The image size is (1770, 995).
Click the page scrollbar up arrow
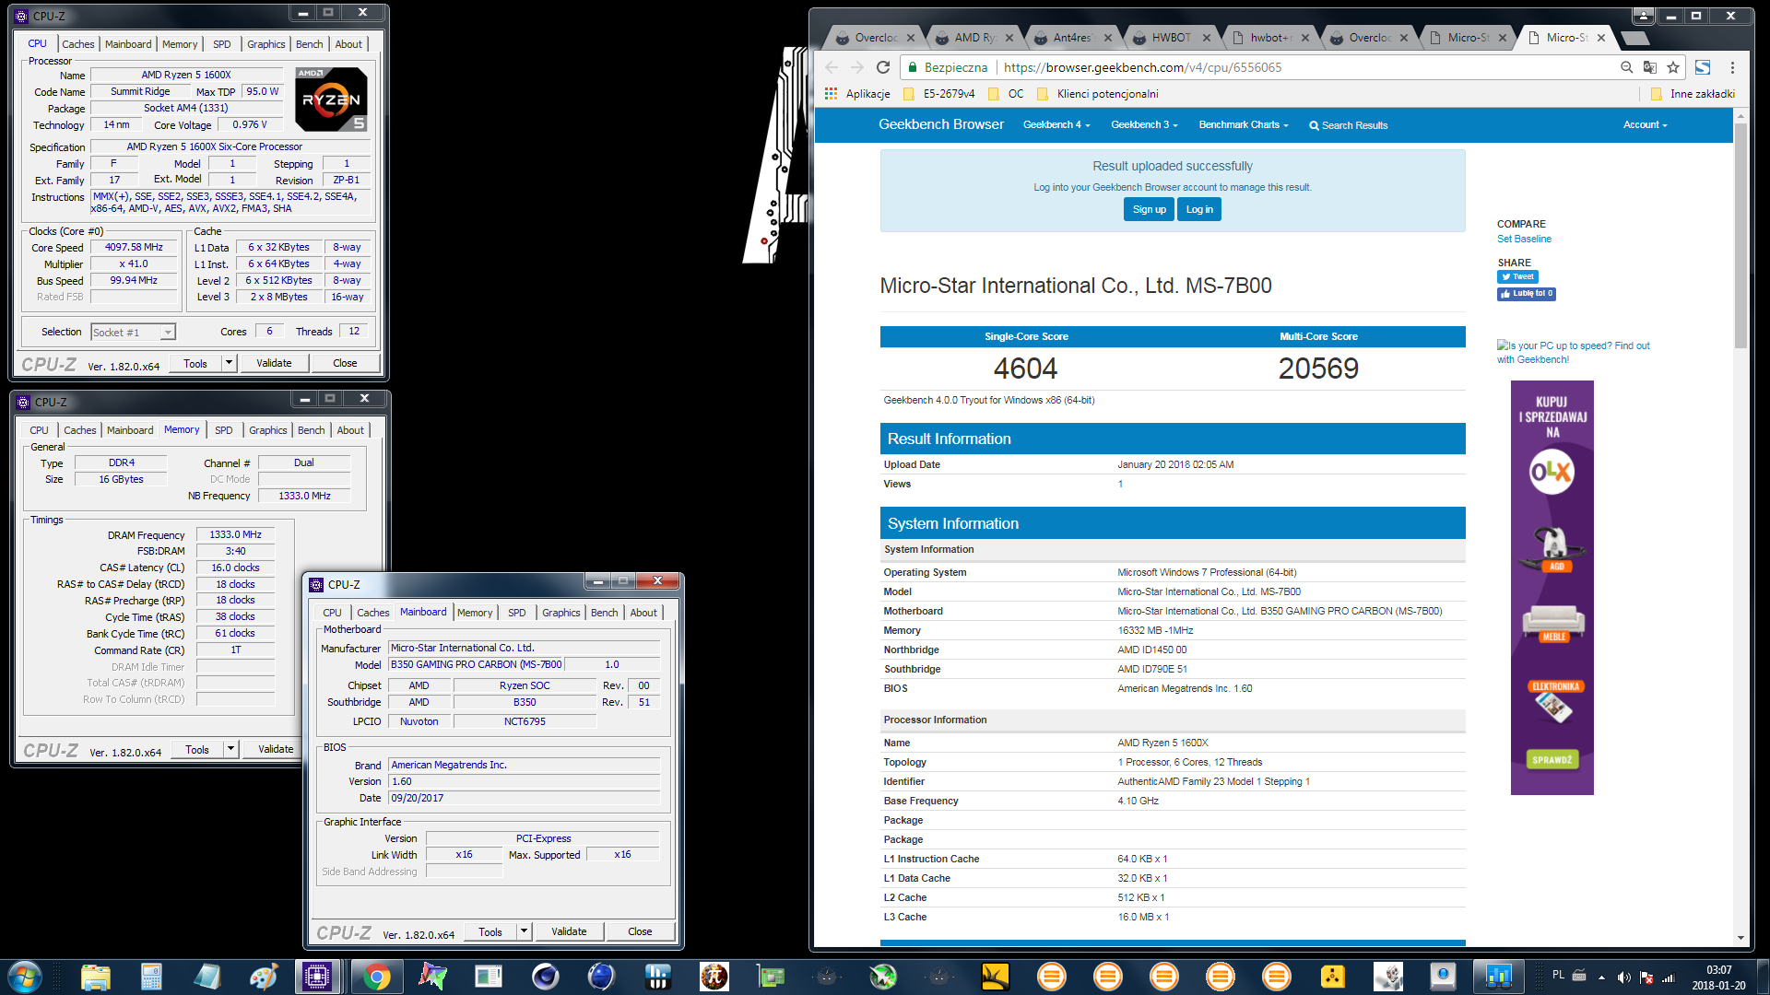[x=1740, y=117]
